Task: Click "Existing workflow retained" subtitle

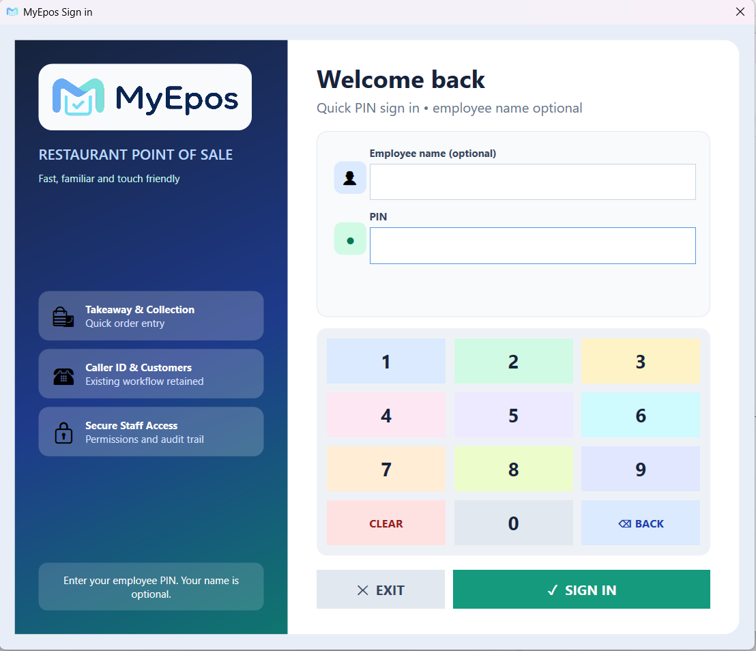Action: point(144,381)
